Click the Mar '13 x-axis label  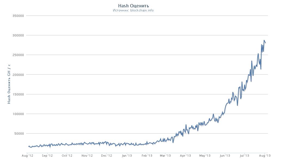[x=165, y=156]
